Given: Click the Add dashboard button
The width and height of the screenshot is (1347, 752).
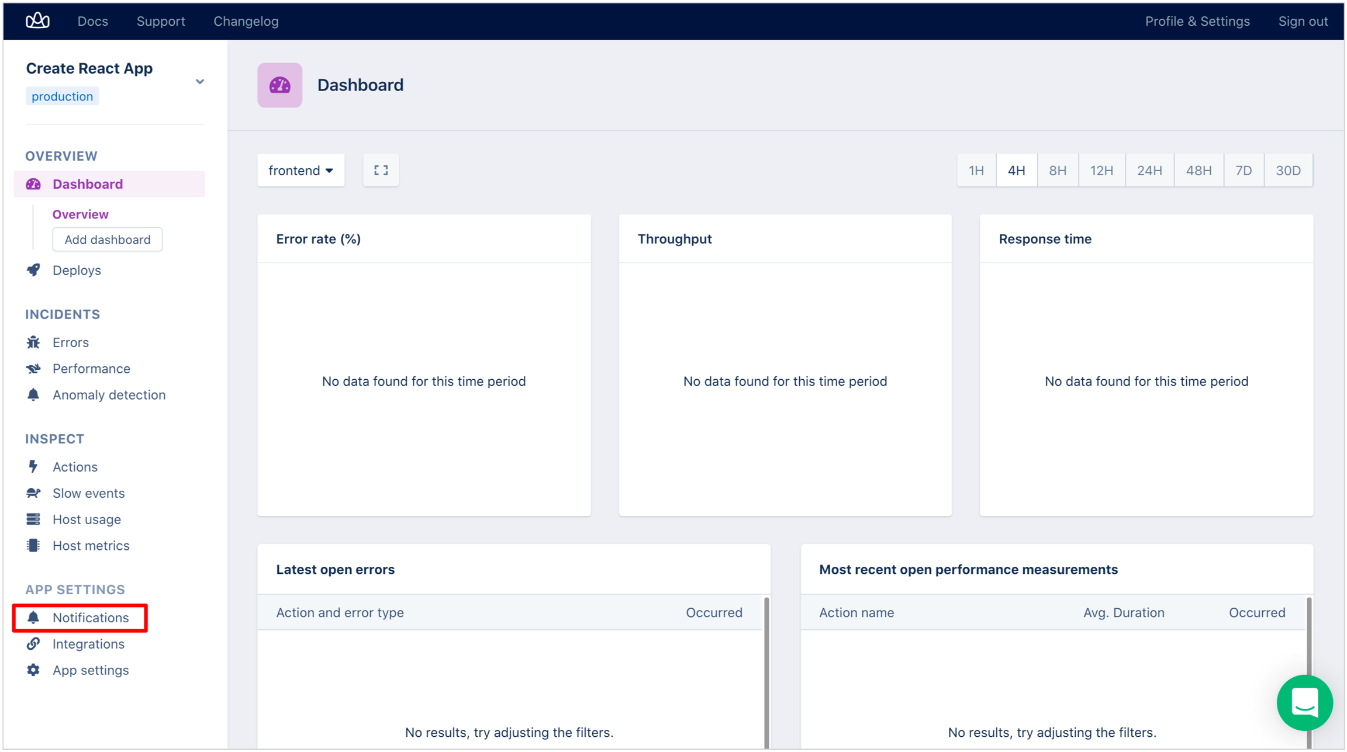Looking at the screenshot, I should [108, 240].
